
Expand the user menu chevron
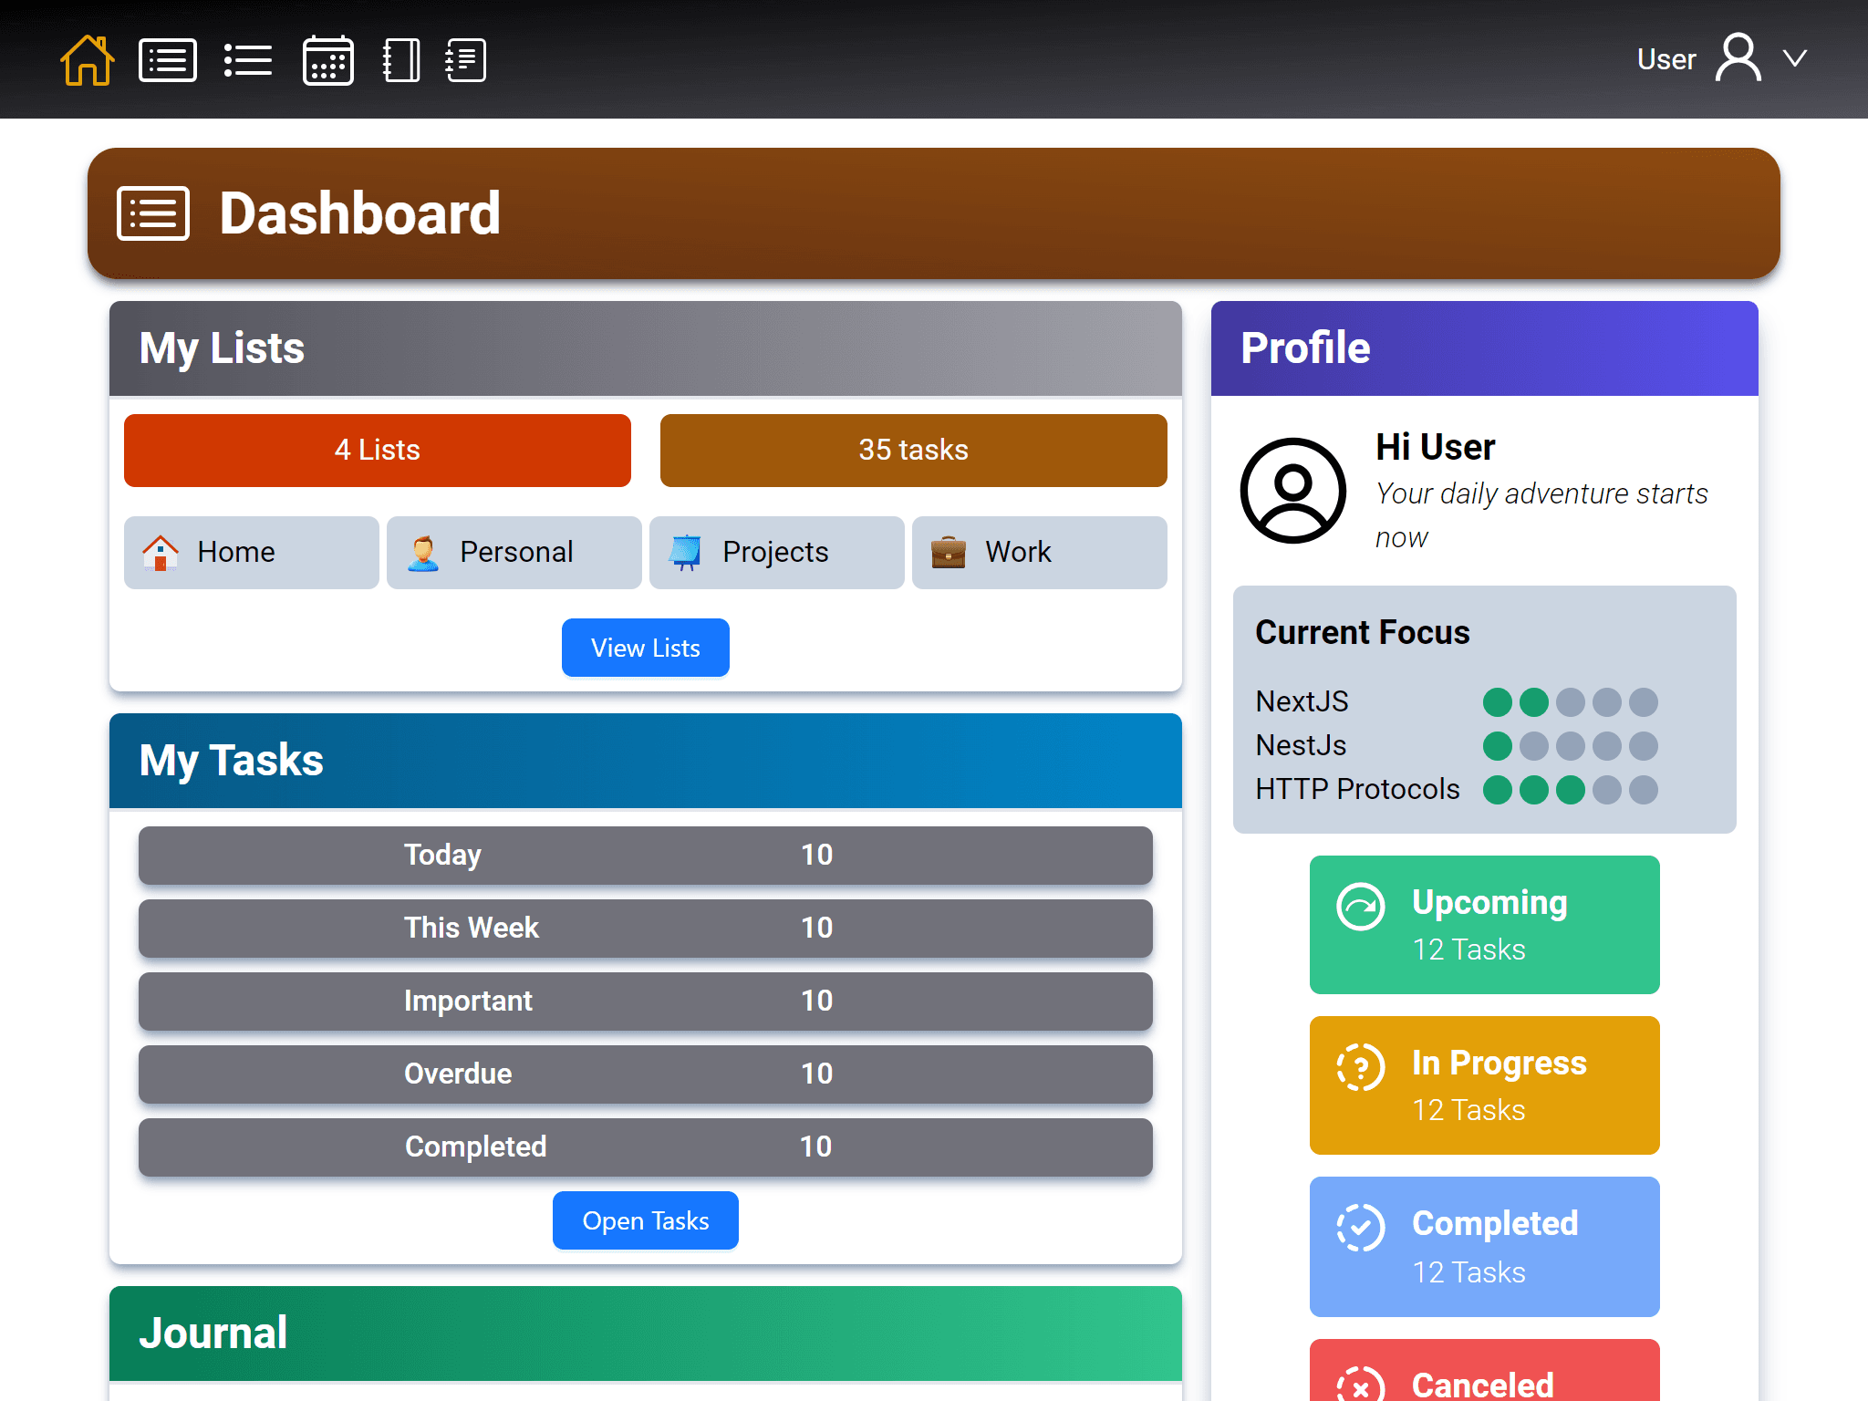(1795, 58)
